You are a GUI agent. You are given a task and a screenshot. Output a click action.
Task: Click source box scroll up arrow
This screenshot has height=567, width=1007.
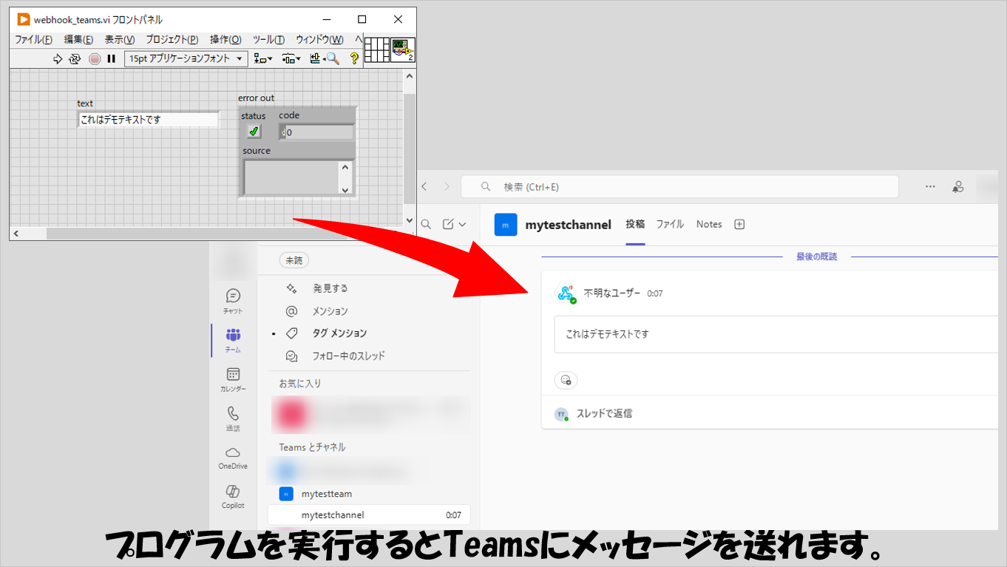tap(345, 167)
